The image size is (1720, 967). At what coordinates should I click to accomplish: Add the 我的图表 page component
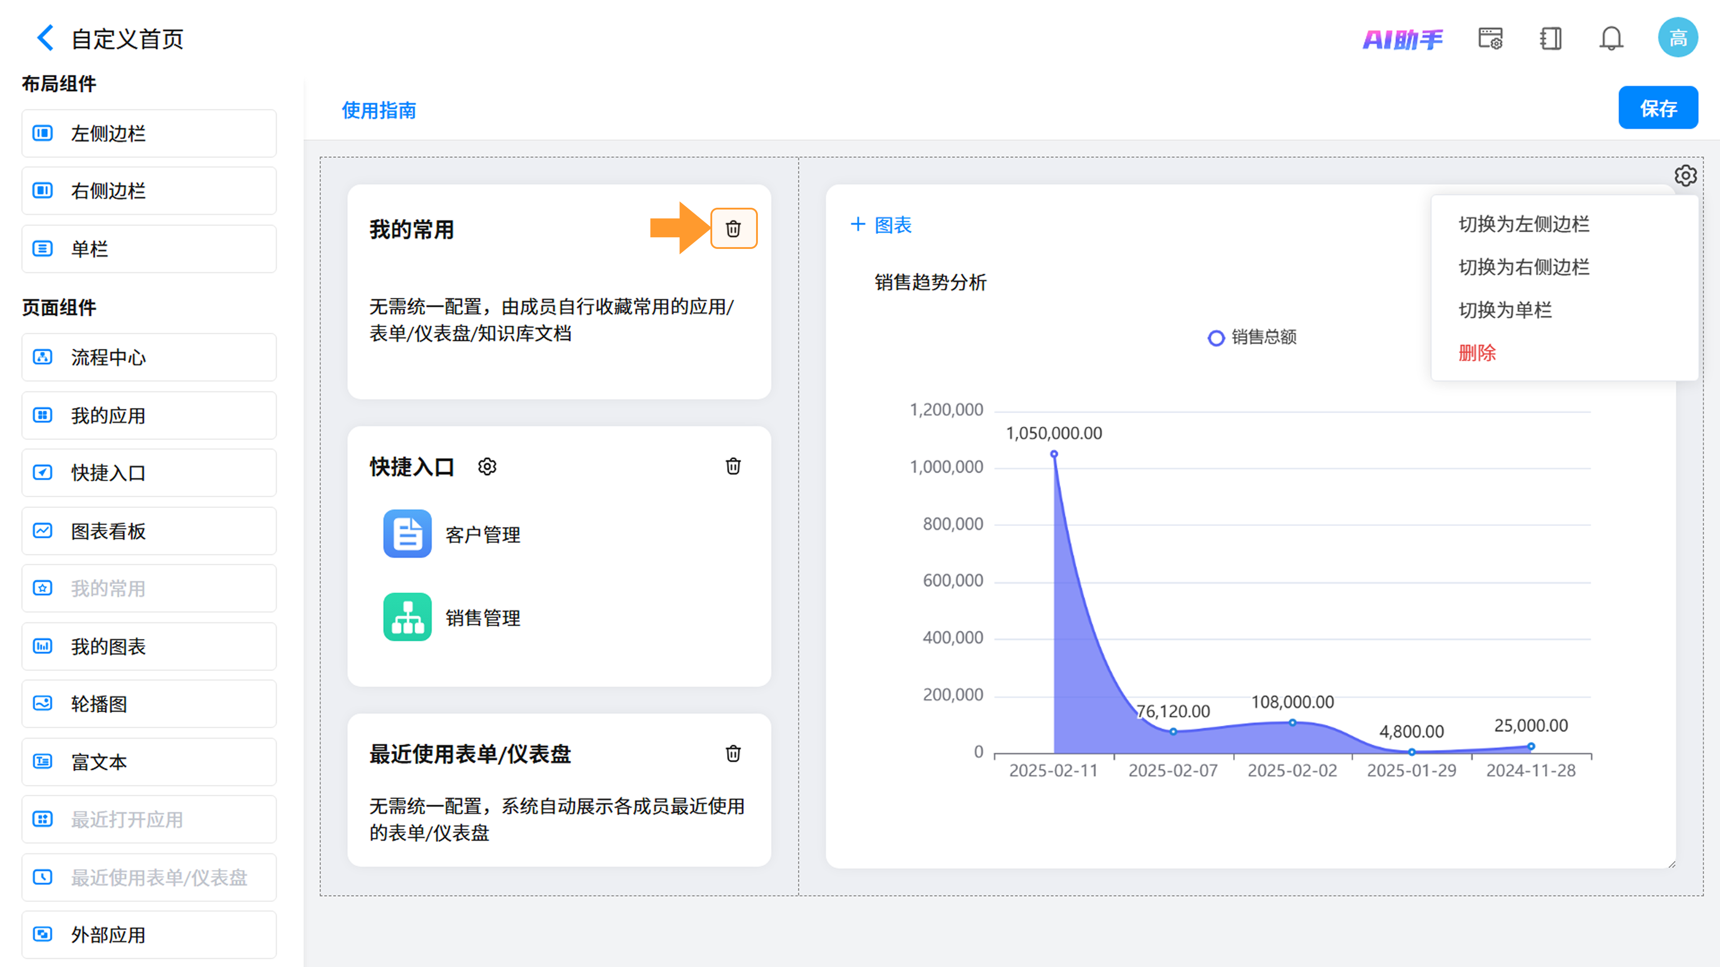coord(149,646)
